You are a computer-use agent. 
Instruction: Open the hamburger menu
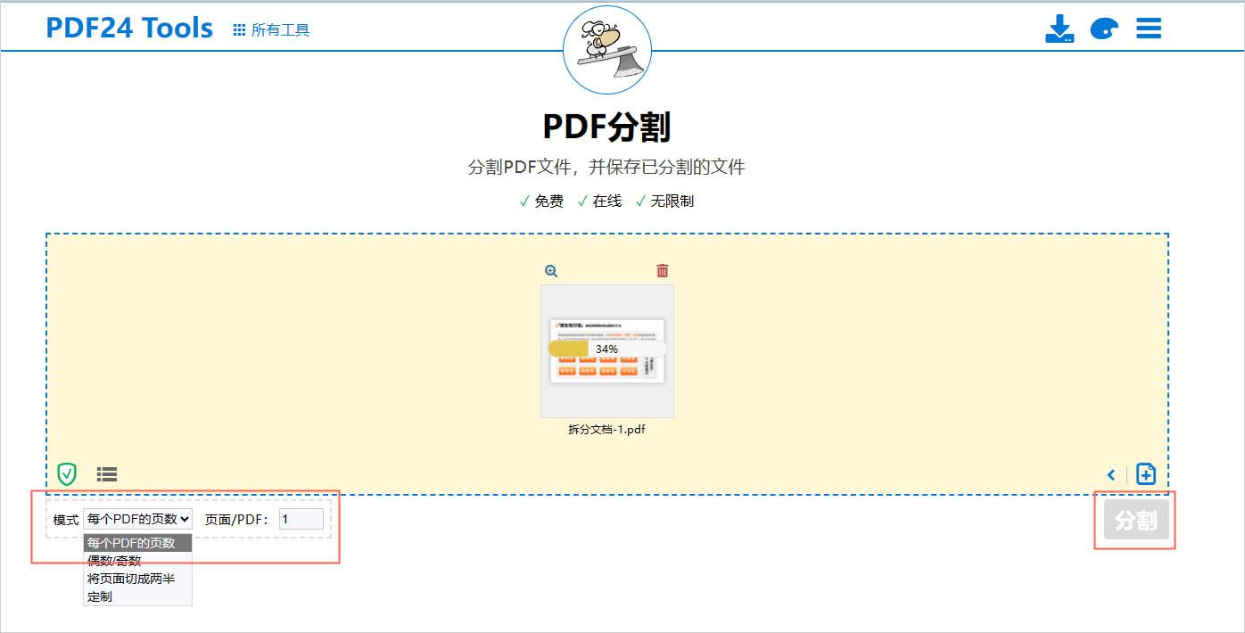1149,29
